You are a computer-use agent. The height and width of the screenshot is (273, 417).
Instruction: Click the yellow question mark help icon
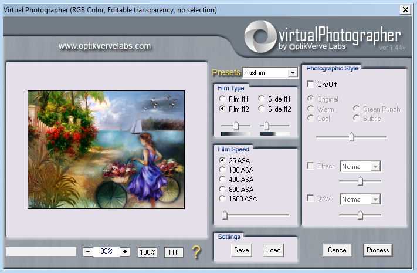pyautogui.click(x=196, y=252)
